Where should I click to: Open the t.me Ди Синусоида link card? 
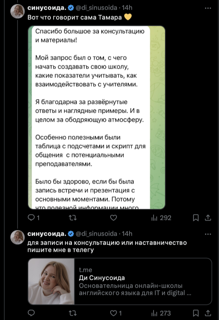120,281
